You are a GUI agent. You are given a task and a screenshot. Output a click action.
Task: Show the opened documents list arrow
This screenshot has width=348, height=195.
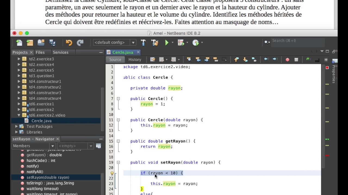click(322, 51)
